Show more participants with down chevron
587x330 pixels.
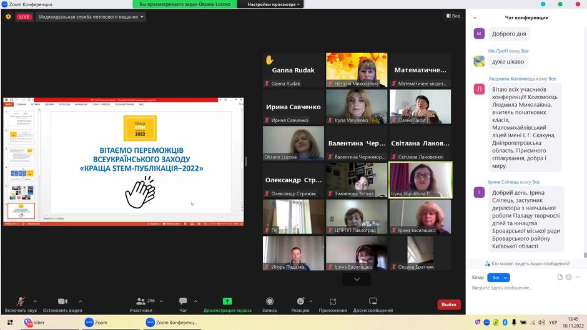(x=357, y=279)
